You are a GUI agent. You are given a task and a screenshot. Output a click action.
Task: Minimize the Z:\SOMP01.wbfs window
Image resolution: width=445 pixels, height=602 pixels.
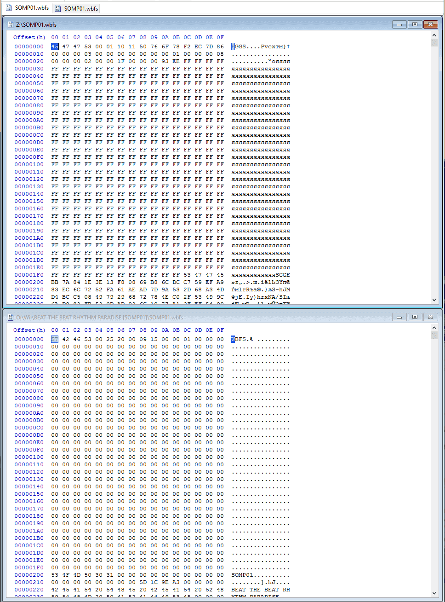pyautogui.click(x=399, y=24)
